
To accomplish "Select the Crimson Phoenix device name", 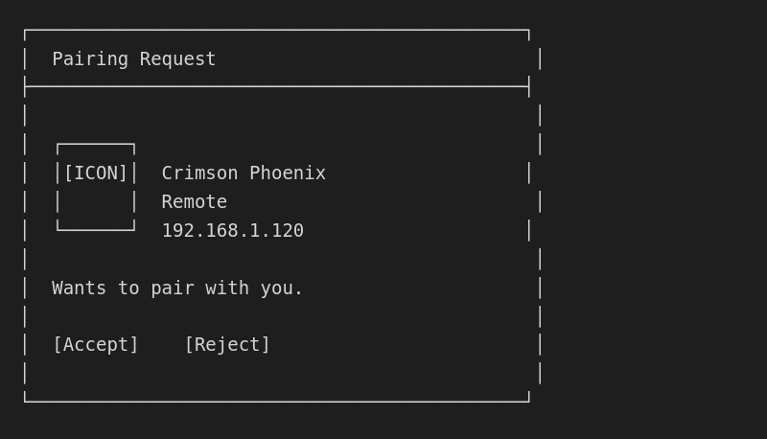I will point(244,173).
